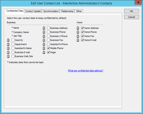Uncheck the Mobile Phone checkbox

(48, 48)
